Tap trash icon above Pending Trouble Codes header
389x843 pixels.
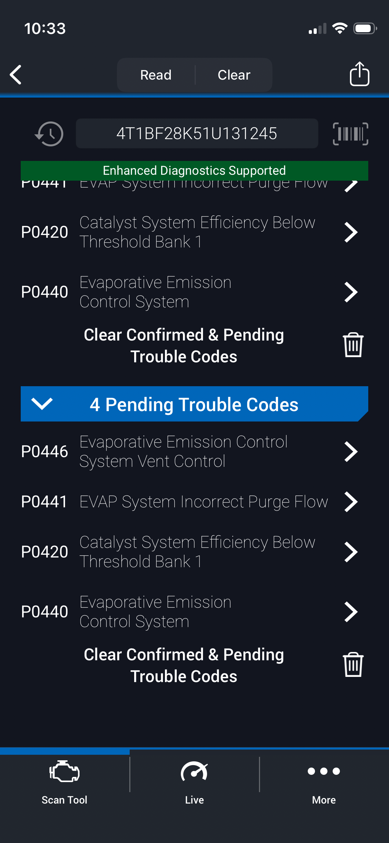point(353,345)
